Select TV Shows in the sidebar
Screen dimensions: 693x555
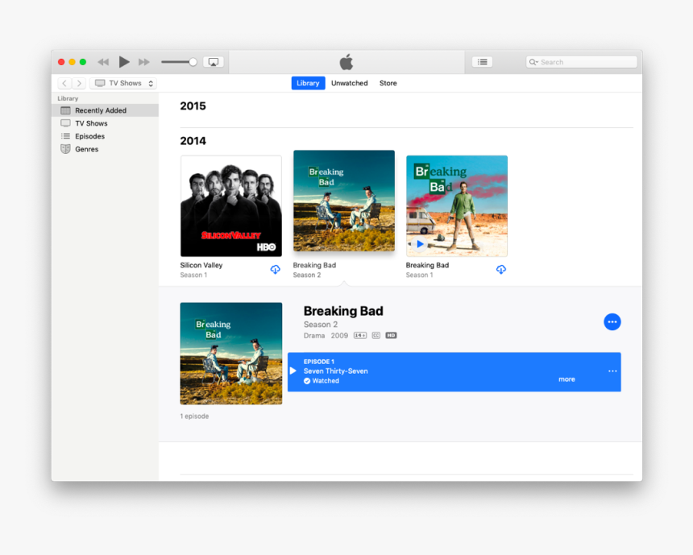coord(106,123)
